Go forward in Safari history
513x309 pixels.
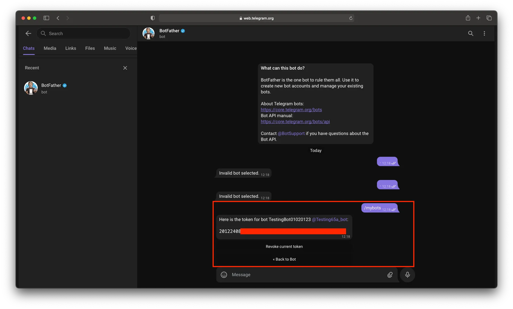(67, 18)
